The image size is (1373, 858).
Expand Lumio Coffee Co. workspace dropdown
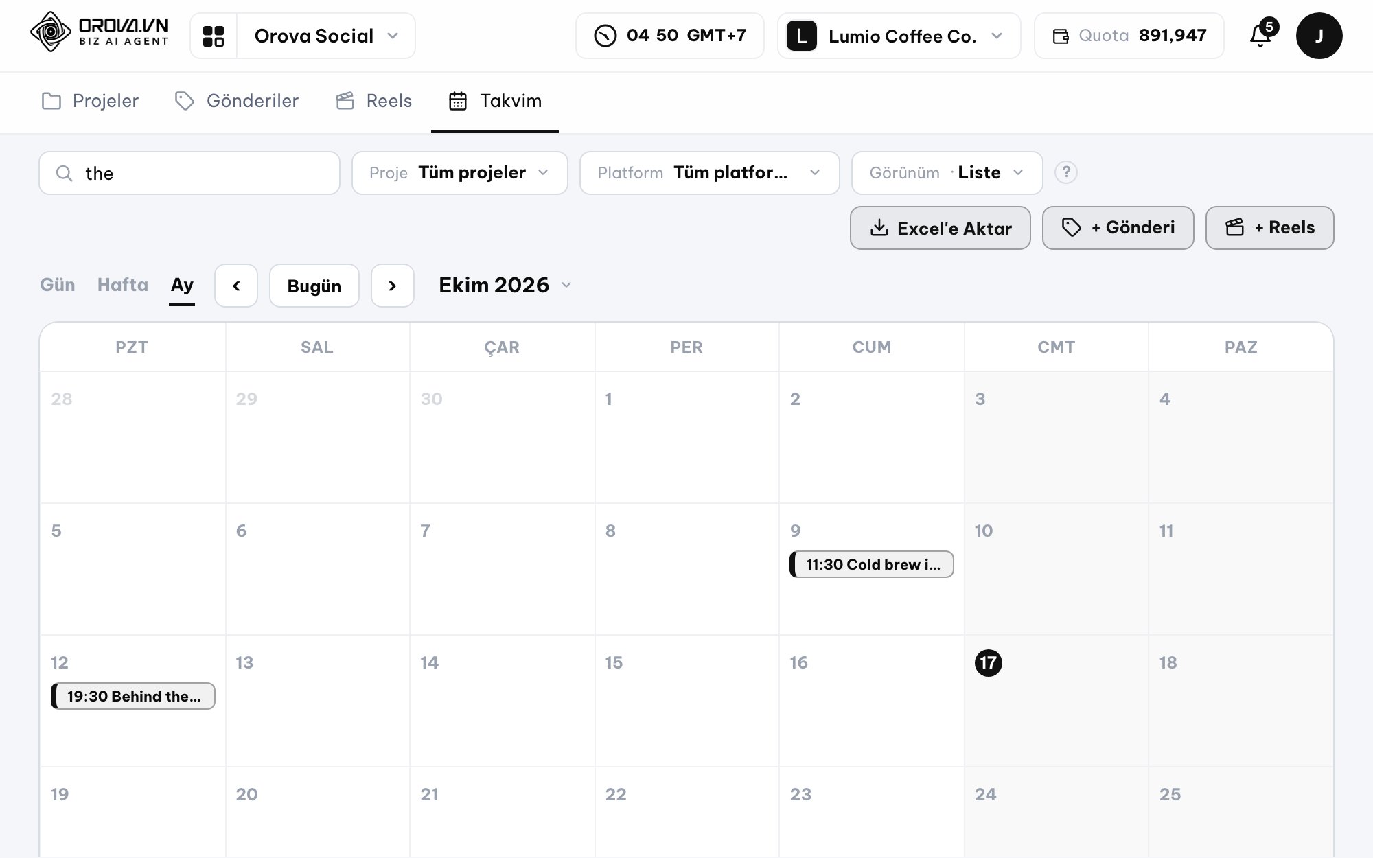click(899, 36)
